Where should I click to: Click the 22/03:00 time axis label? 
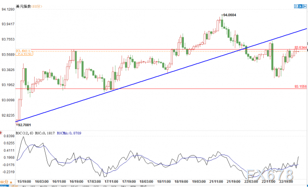click(x=251, y=181)
